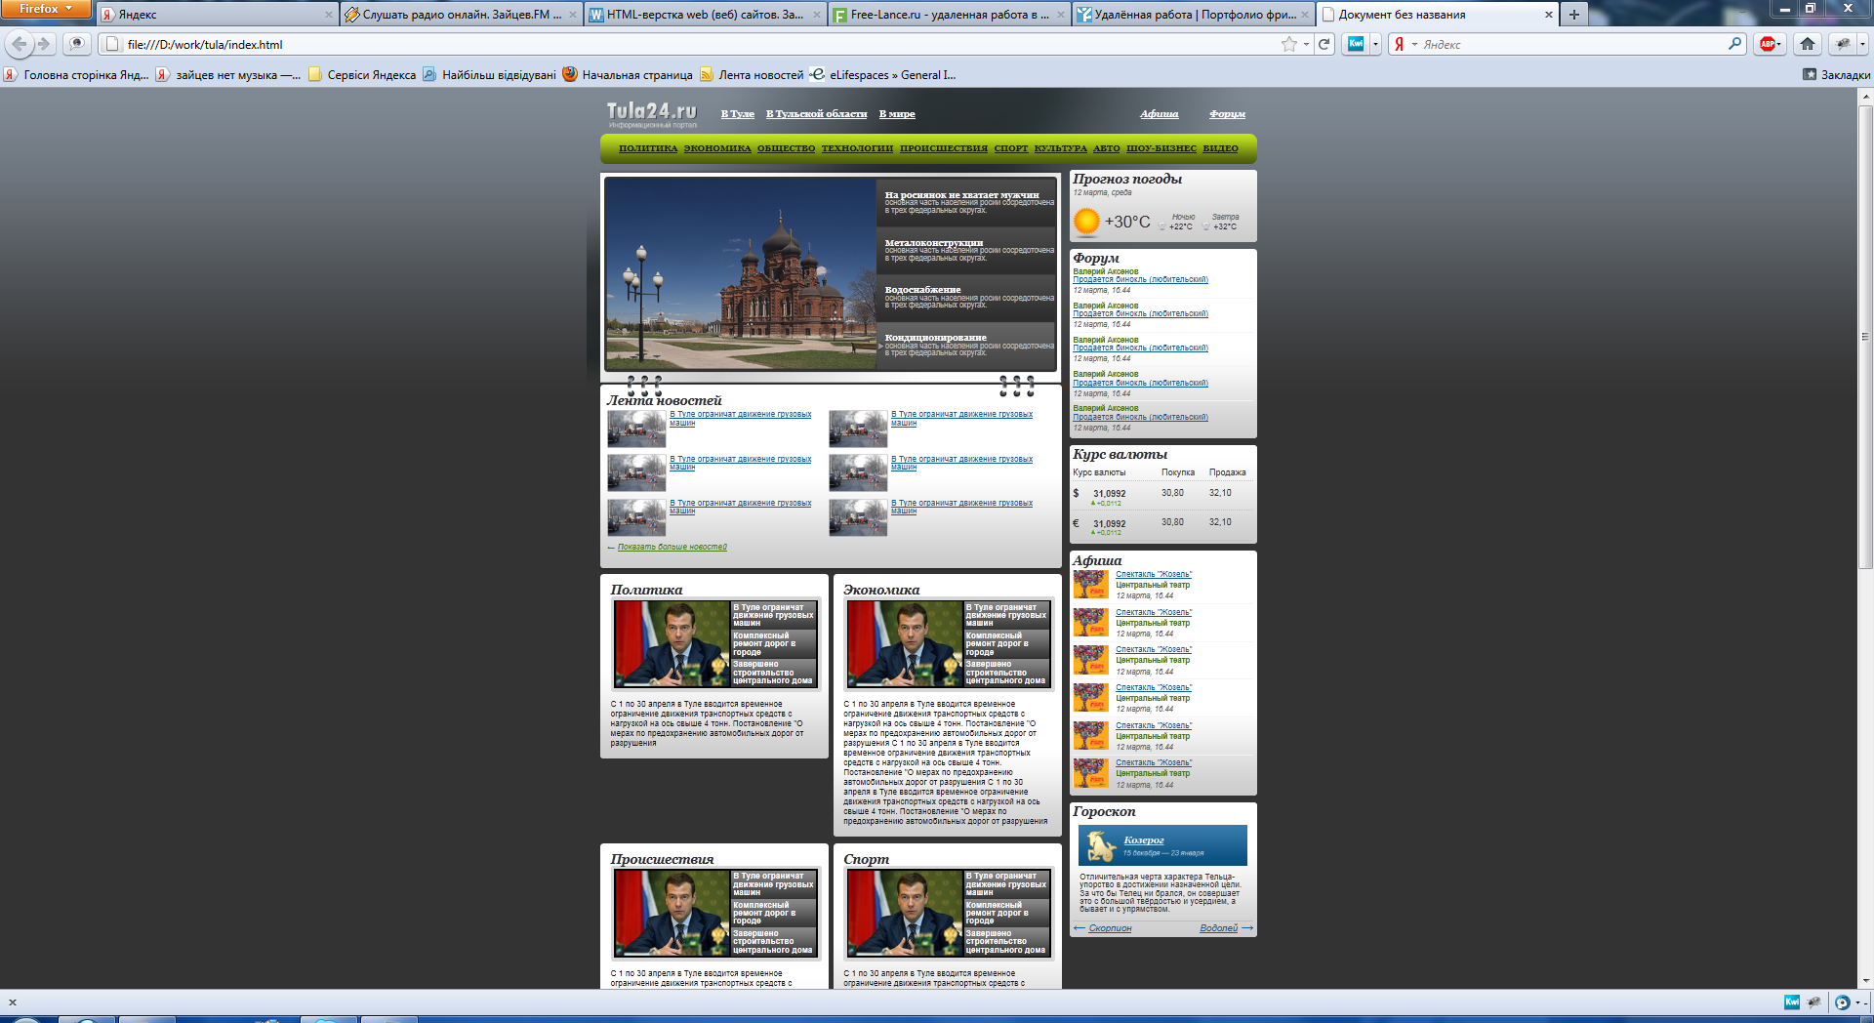Click the fly icon in the add-on bar

tap(1814, 1003)
